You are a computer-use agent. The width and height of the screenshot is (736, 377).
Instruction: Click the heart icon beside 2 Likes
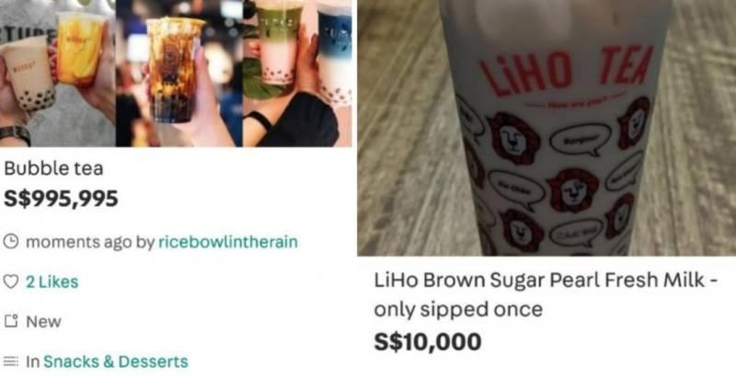pyautogui.click(x=11, y=281)
